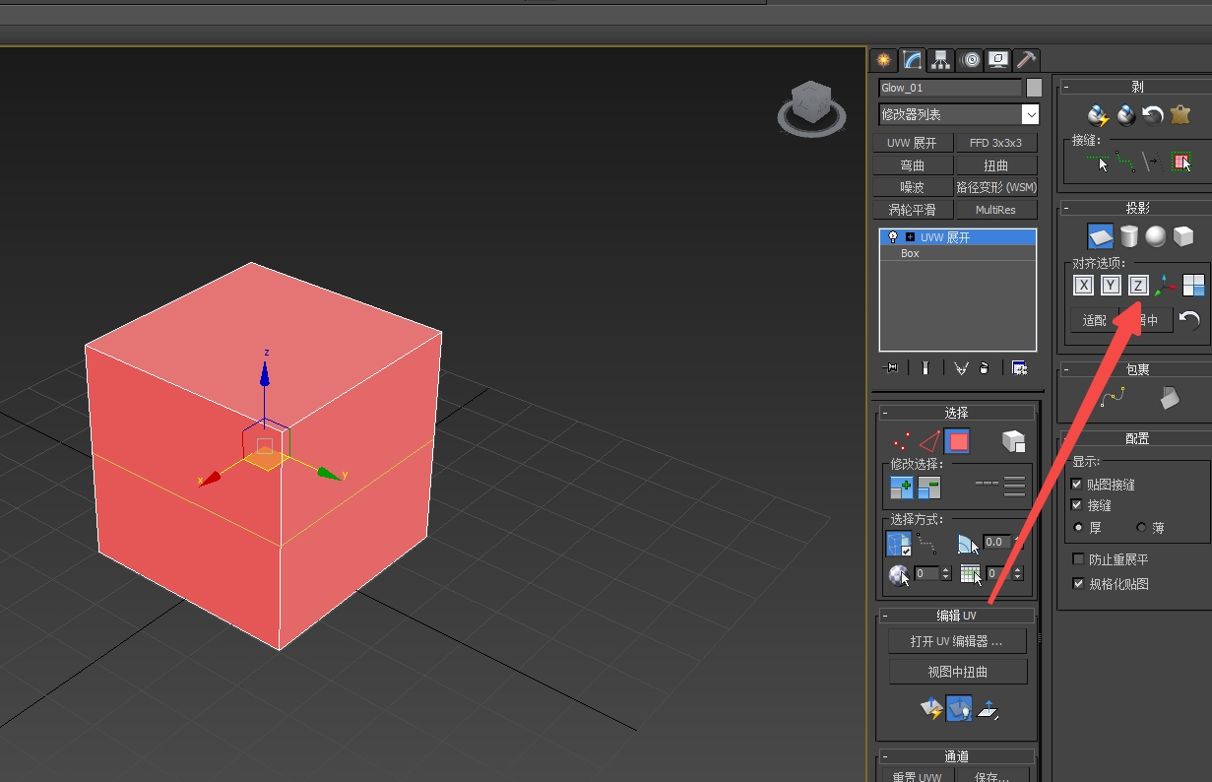Click the 视图中扭曲 button
Viewport: 1212px width, 782px height.
point(957,672)
